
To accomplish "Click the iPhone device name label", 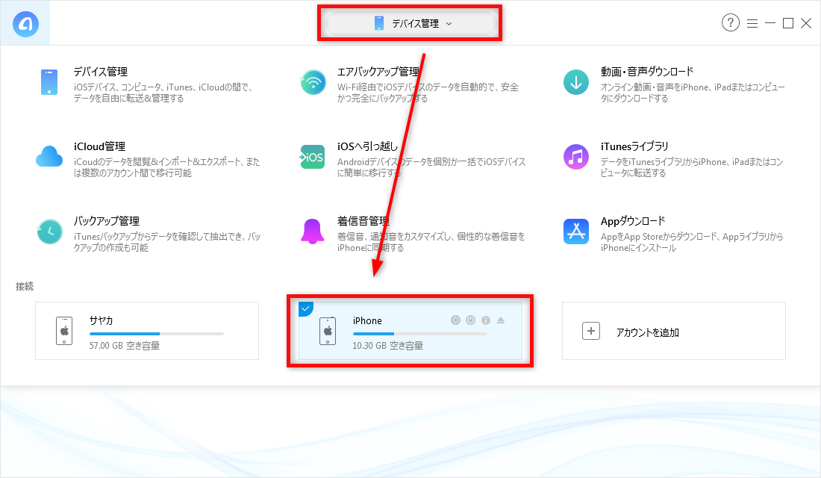I will (367, 320).
